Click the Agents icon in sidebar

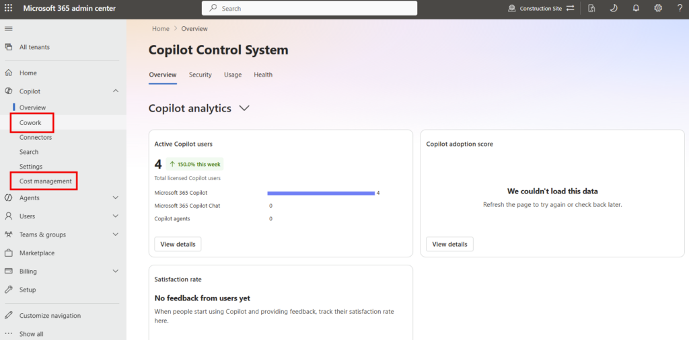(8, 198)
